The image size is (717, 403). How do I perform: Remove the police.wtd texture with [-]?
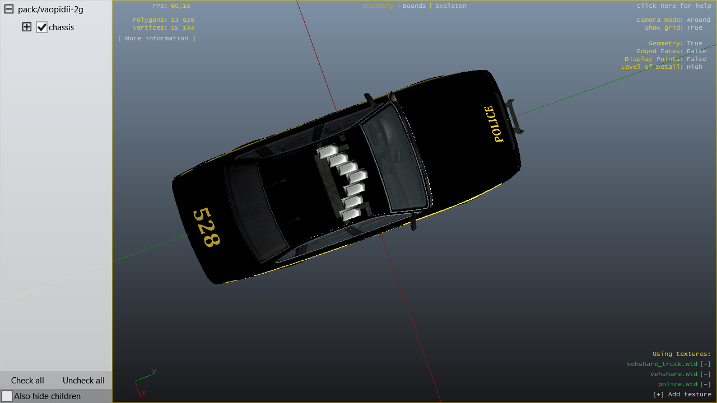[705, 384]
